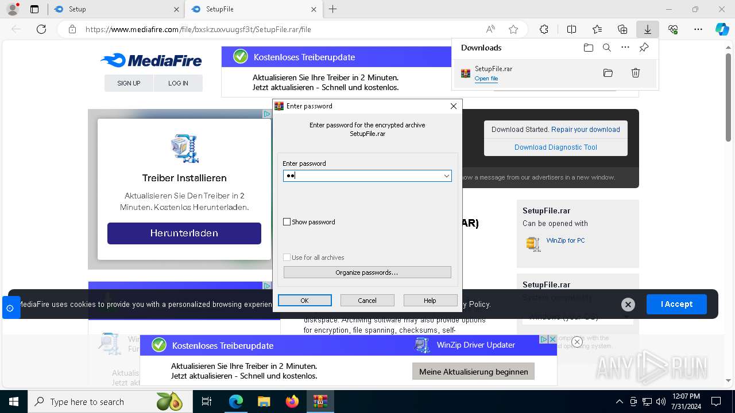Open the Download Diagnostic Tool link

coord(556,147)
